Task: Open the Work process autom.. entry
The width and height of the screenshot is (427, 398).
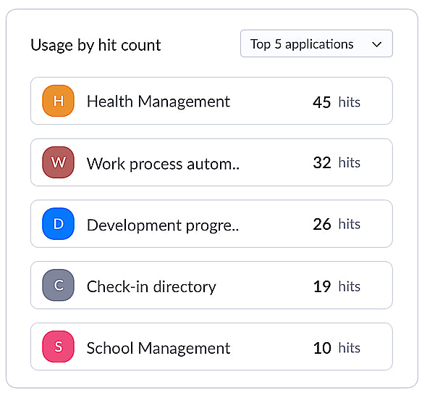Action: coord(163,164)
